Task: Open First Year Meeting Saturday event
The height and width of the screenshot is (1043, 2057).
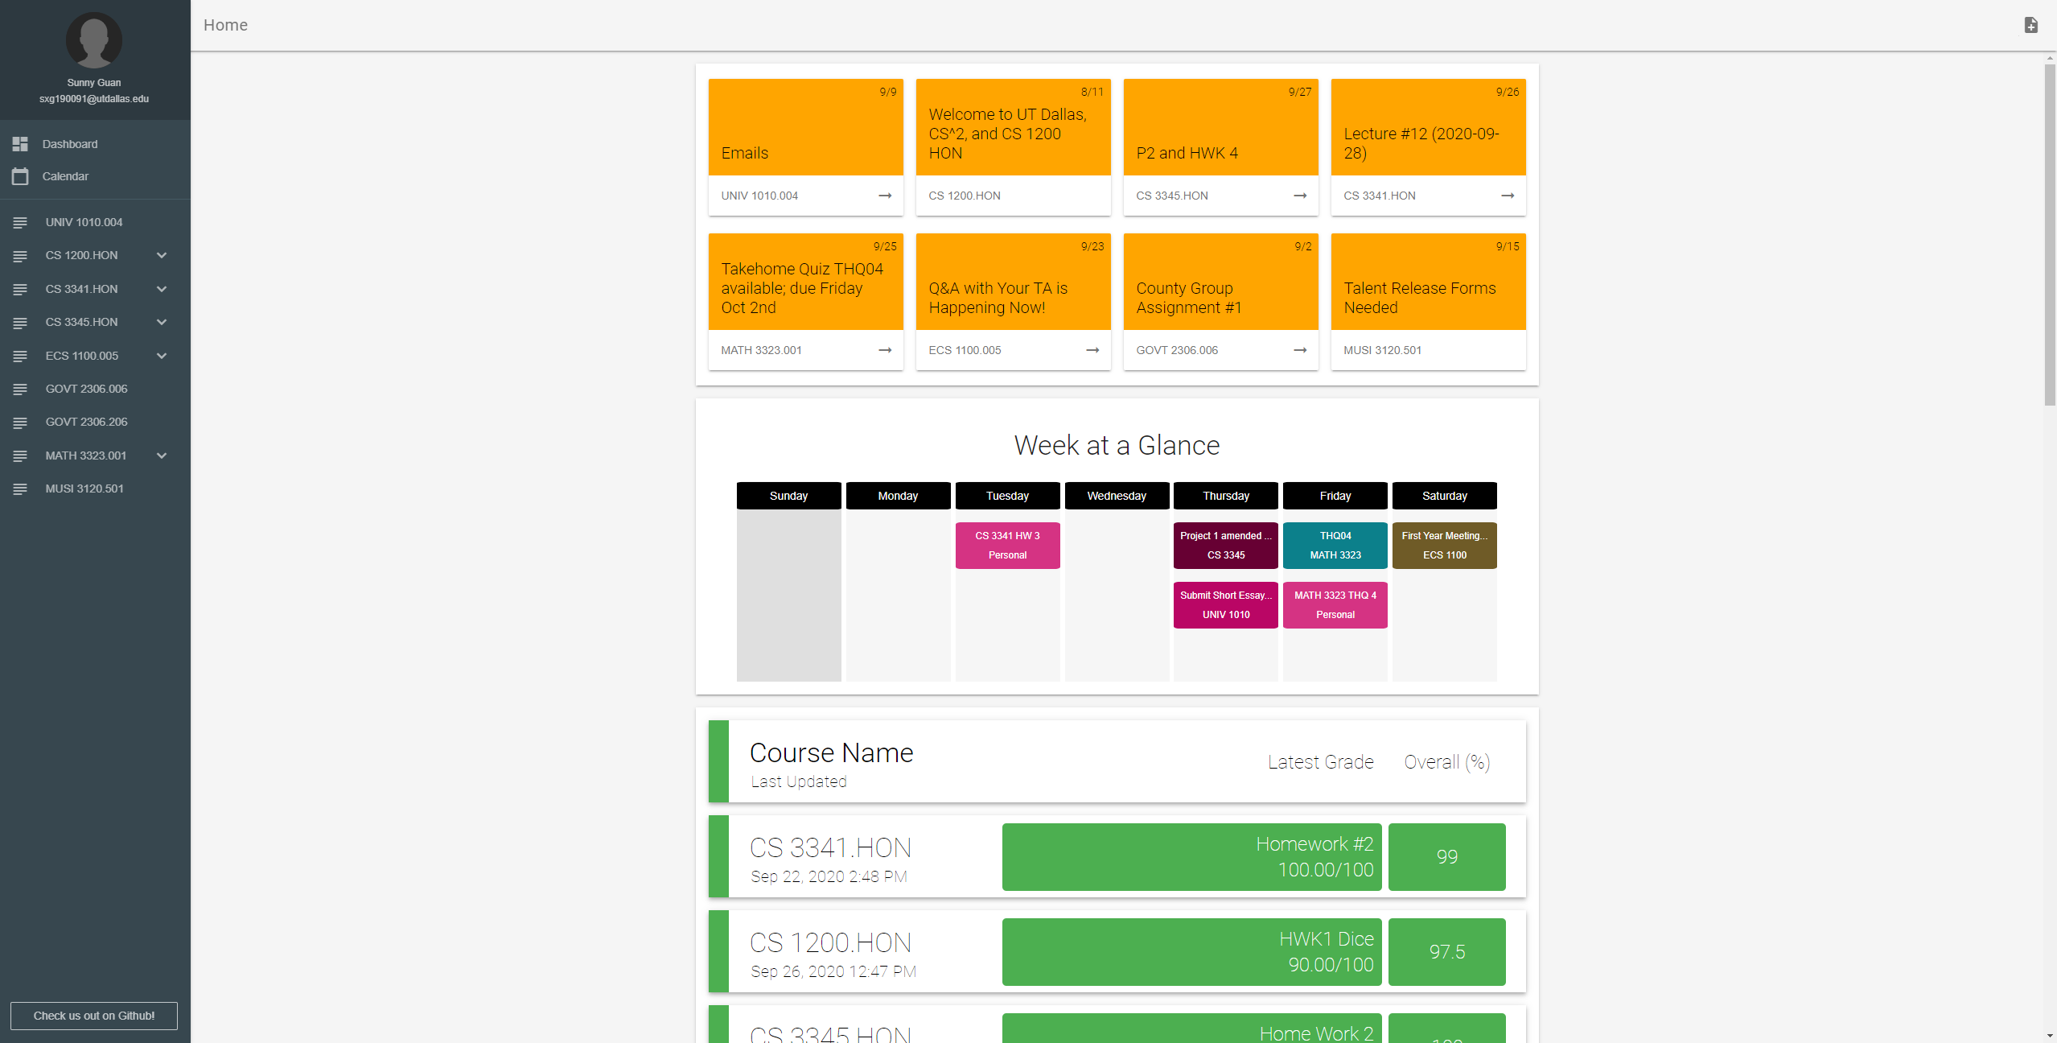Action: pos(1444,546)
